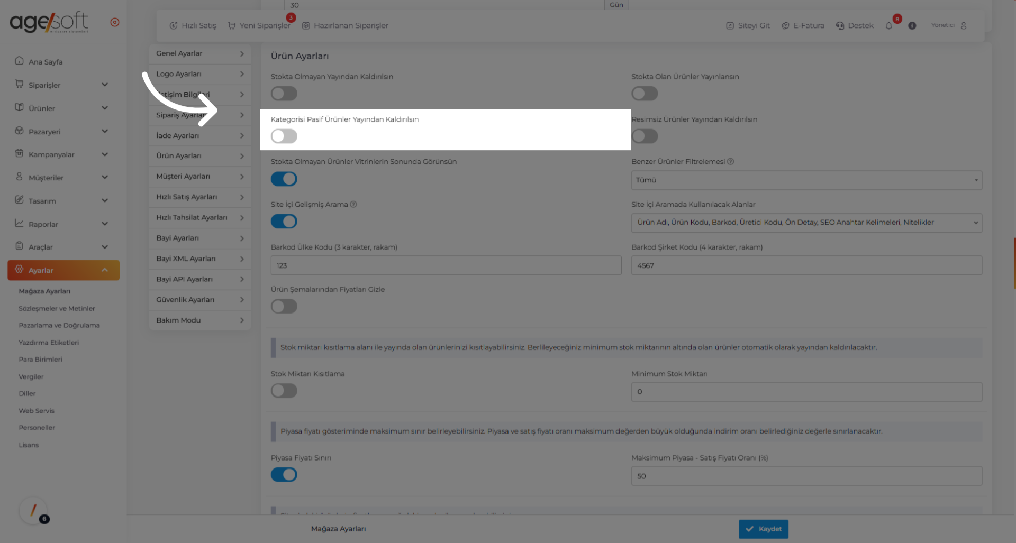The height and width of the screenshot is (543, 1016).
Task: Click Barkod Ülke Kodu input field
Action: 446,265
